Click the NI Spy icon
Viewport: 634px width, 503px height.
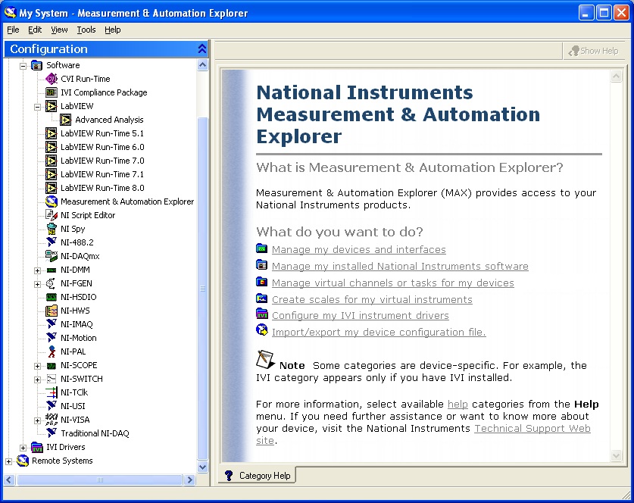coord(52,229)
